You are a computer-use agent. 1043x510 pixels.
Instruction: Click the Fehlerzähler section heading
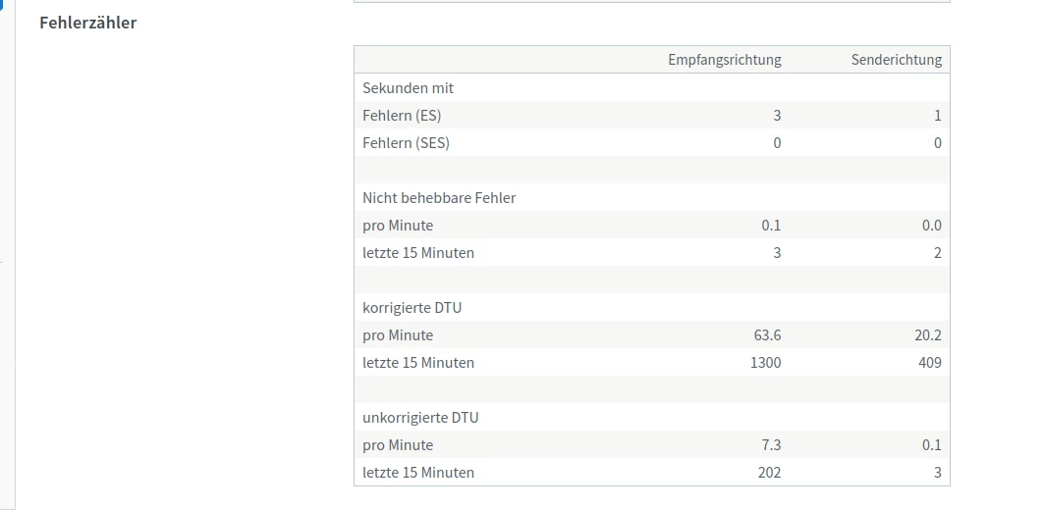coord(87,22)
